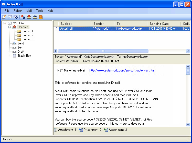Click the 8/24/2007 9:30:00 AM sending date cell
The image size is (192, 143).
[x=163, y=29]
